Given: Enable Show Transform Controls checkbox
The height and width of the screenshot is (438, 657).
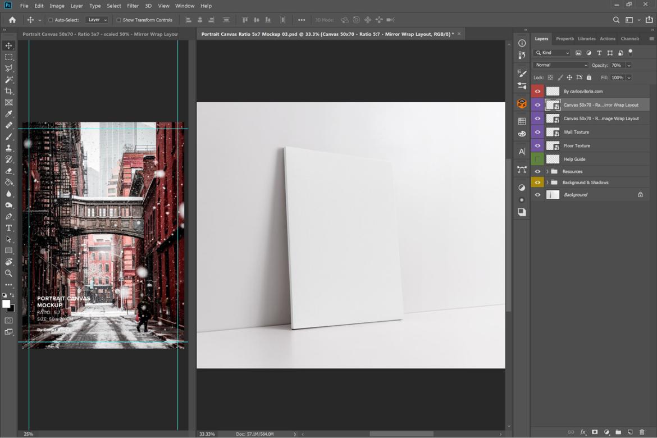Looking at the screenshot, I should point(118,20).
